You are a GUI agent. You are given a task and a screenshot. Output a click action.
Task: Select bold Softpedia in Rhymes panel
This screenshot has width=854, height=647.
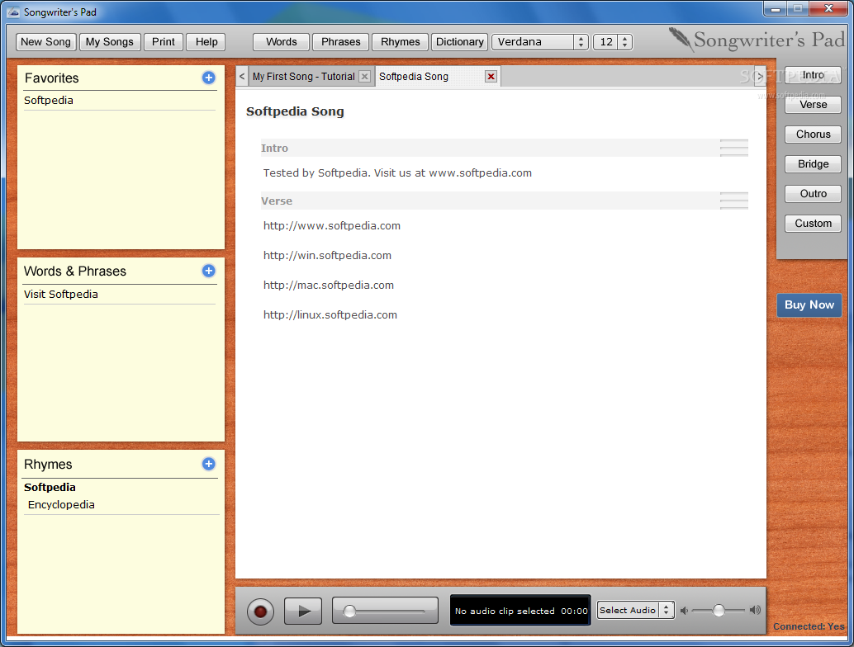(50, 487)
